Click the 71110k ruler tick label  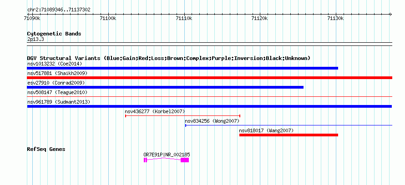coord(184,18)
